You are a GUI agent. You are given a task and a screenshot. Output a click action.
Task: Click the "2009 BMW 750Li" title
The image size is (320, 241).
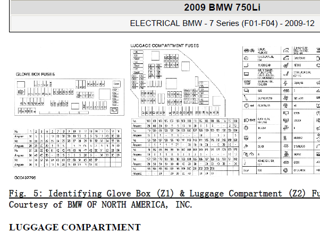[222, 7]
